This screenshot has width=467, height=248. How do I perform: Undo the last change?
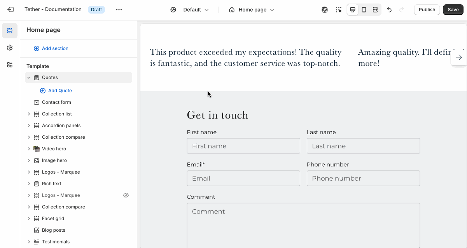point(389,10)
